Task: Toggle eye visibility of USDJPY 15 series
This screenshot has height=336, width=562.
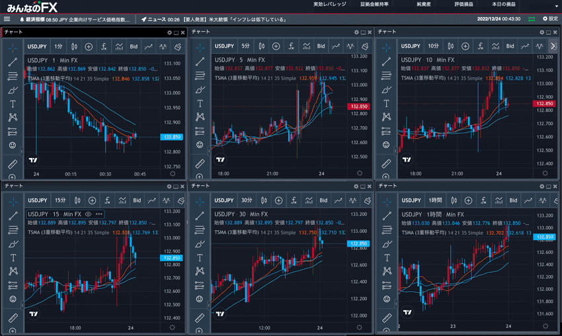Action: [x=88, y=214]
